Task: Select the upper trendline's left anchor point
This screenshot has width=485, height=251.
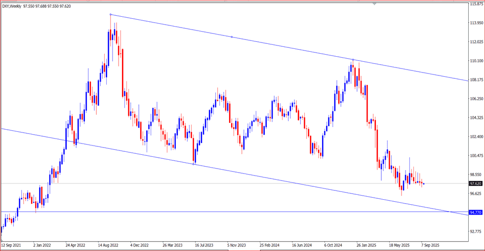Action: (110, 15)
